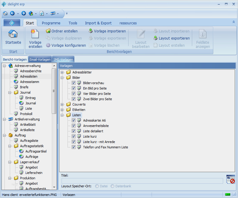Image resolution: width=238 pixels, height=198 pixels.
Task: Click the Listen folder icon
Action: click(68, 115)
